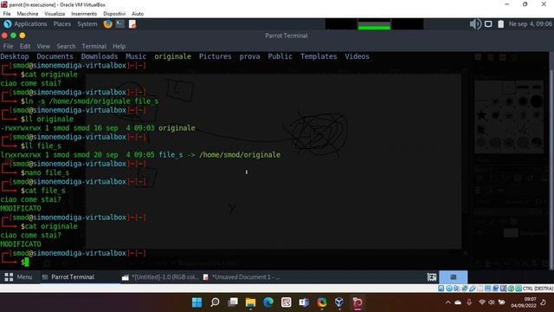Open the terminal Edit menu
This screenshot has height=312, width=554.
25,46
